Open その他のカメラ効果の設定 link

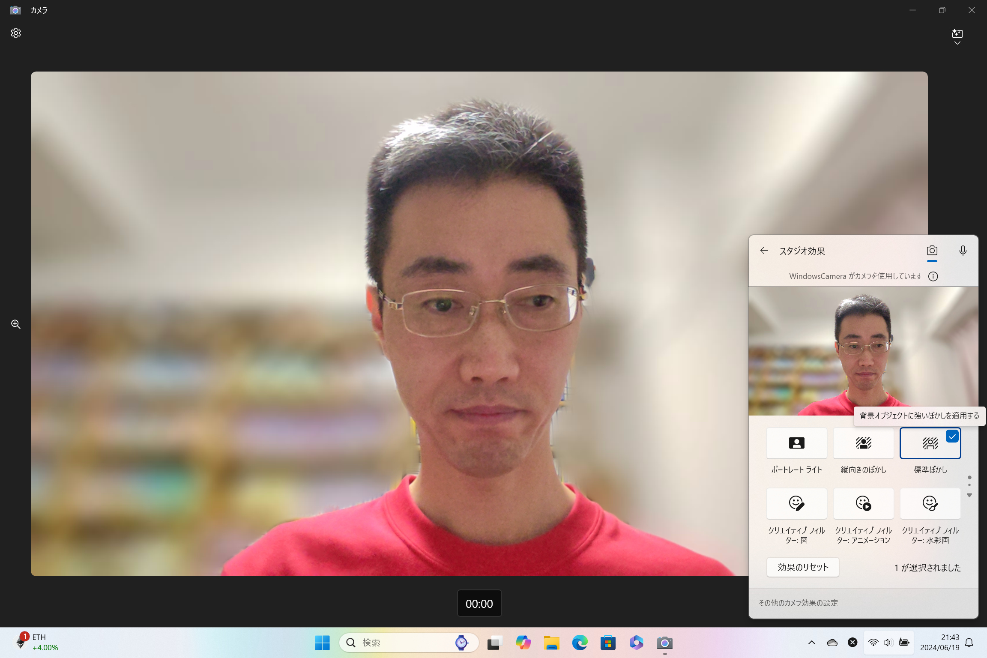click(798, 603)
